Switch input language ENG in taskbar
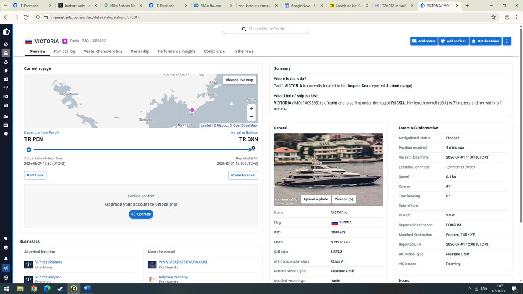The width and height of the screenshot is (523, 294). (484, 288)
